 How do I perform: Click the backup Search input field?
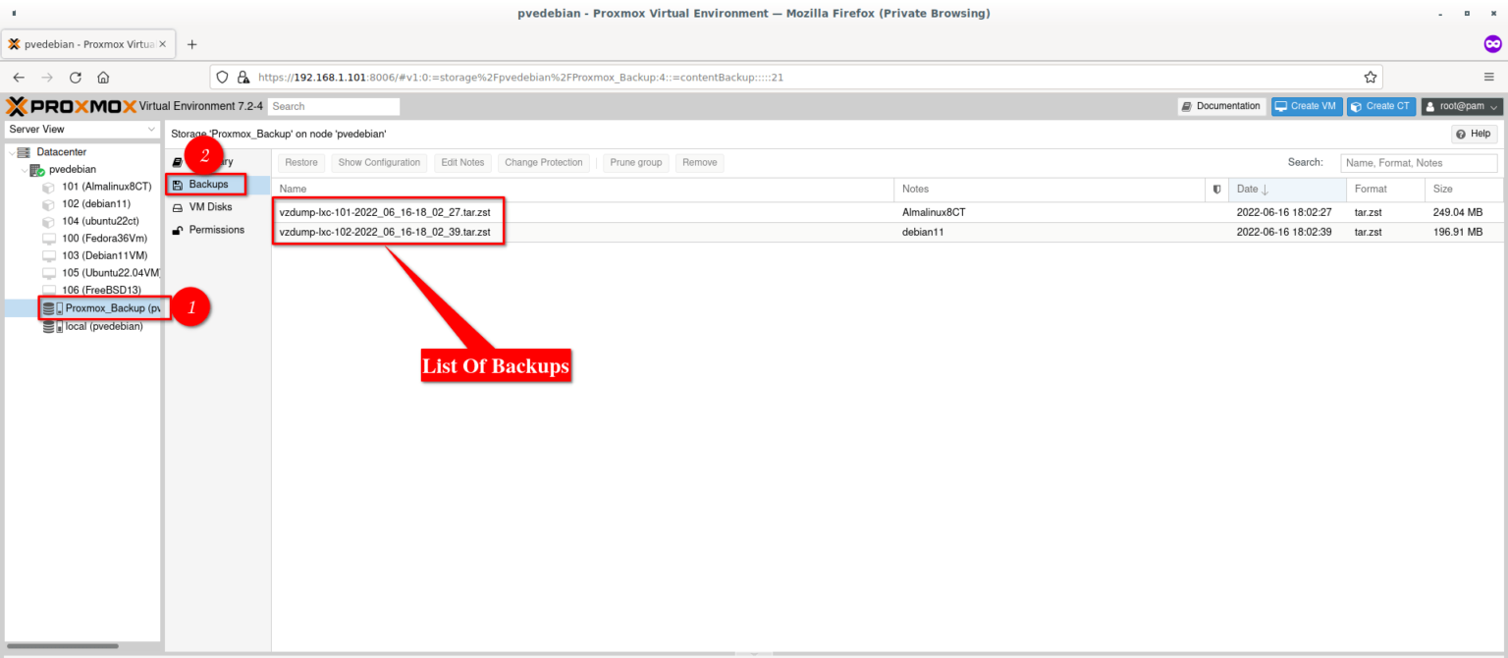tap(1418, 163)
